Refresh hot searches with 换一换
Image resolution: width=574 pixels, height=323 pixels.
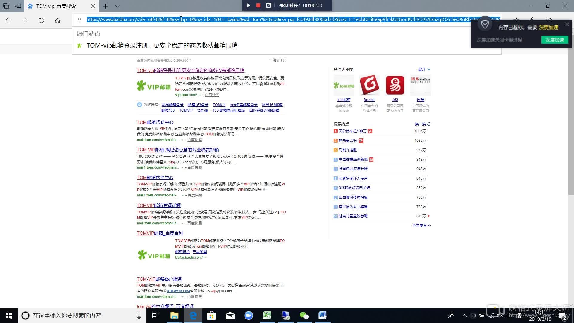click(423, 124)
